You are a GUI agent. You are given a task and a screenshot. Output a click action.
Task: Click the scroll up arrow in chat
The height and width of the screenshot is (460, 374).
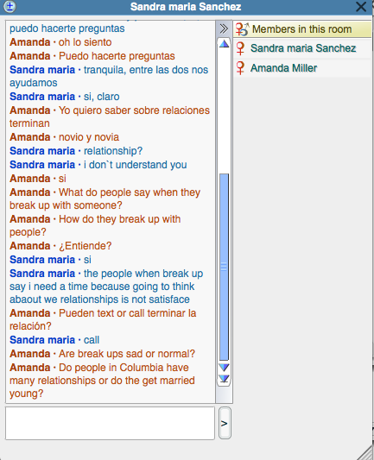tap(224, 44)
